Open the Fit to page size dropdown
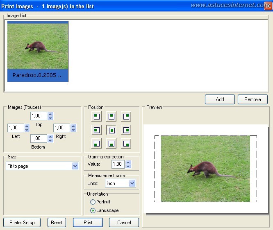Viewport: 273px width, 230px height. (x=75, y=166)
